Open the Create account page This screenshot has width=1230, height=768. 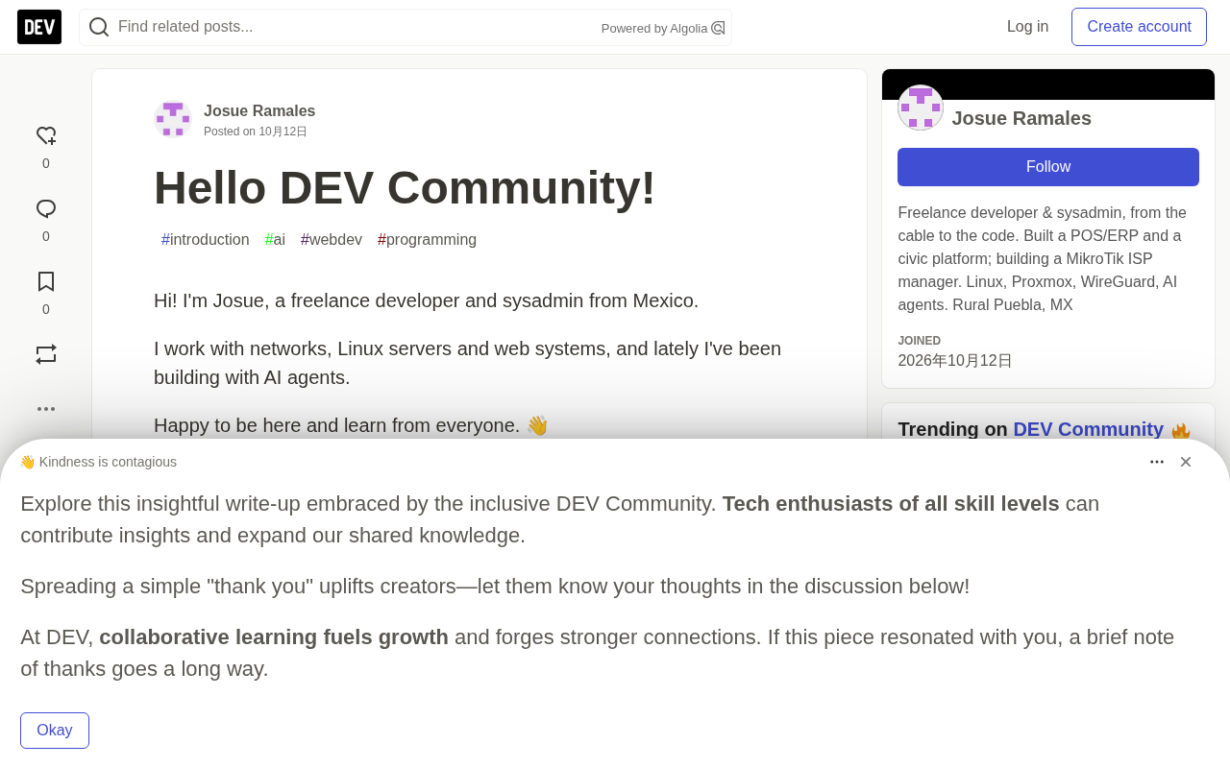coord(1139,27)
